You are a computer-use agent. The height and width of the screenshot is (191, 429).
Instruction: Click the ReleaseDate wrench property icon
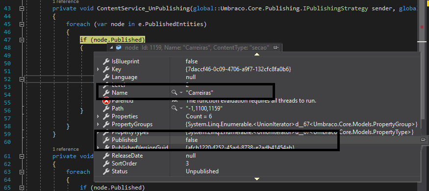(106, 156)
